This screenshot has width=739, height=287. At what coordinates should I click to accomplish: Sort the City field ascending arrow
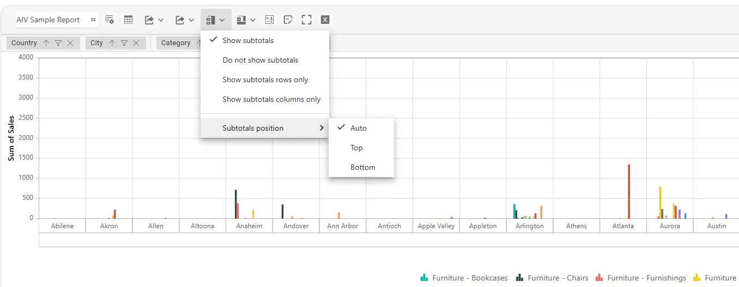coord(112,43)
